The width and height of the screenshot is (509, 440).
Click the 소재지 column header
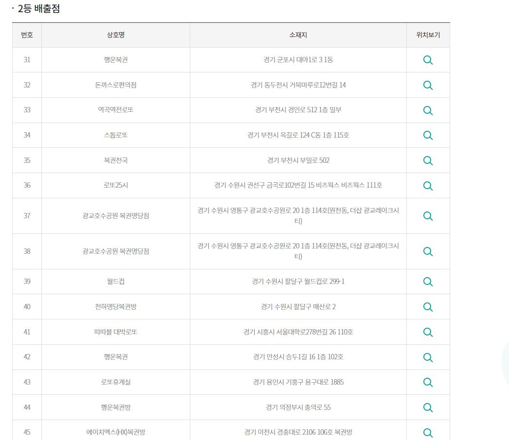(298, 35)
